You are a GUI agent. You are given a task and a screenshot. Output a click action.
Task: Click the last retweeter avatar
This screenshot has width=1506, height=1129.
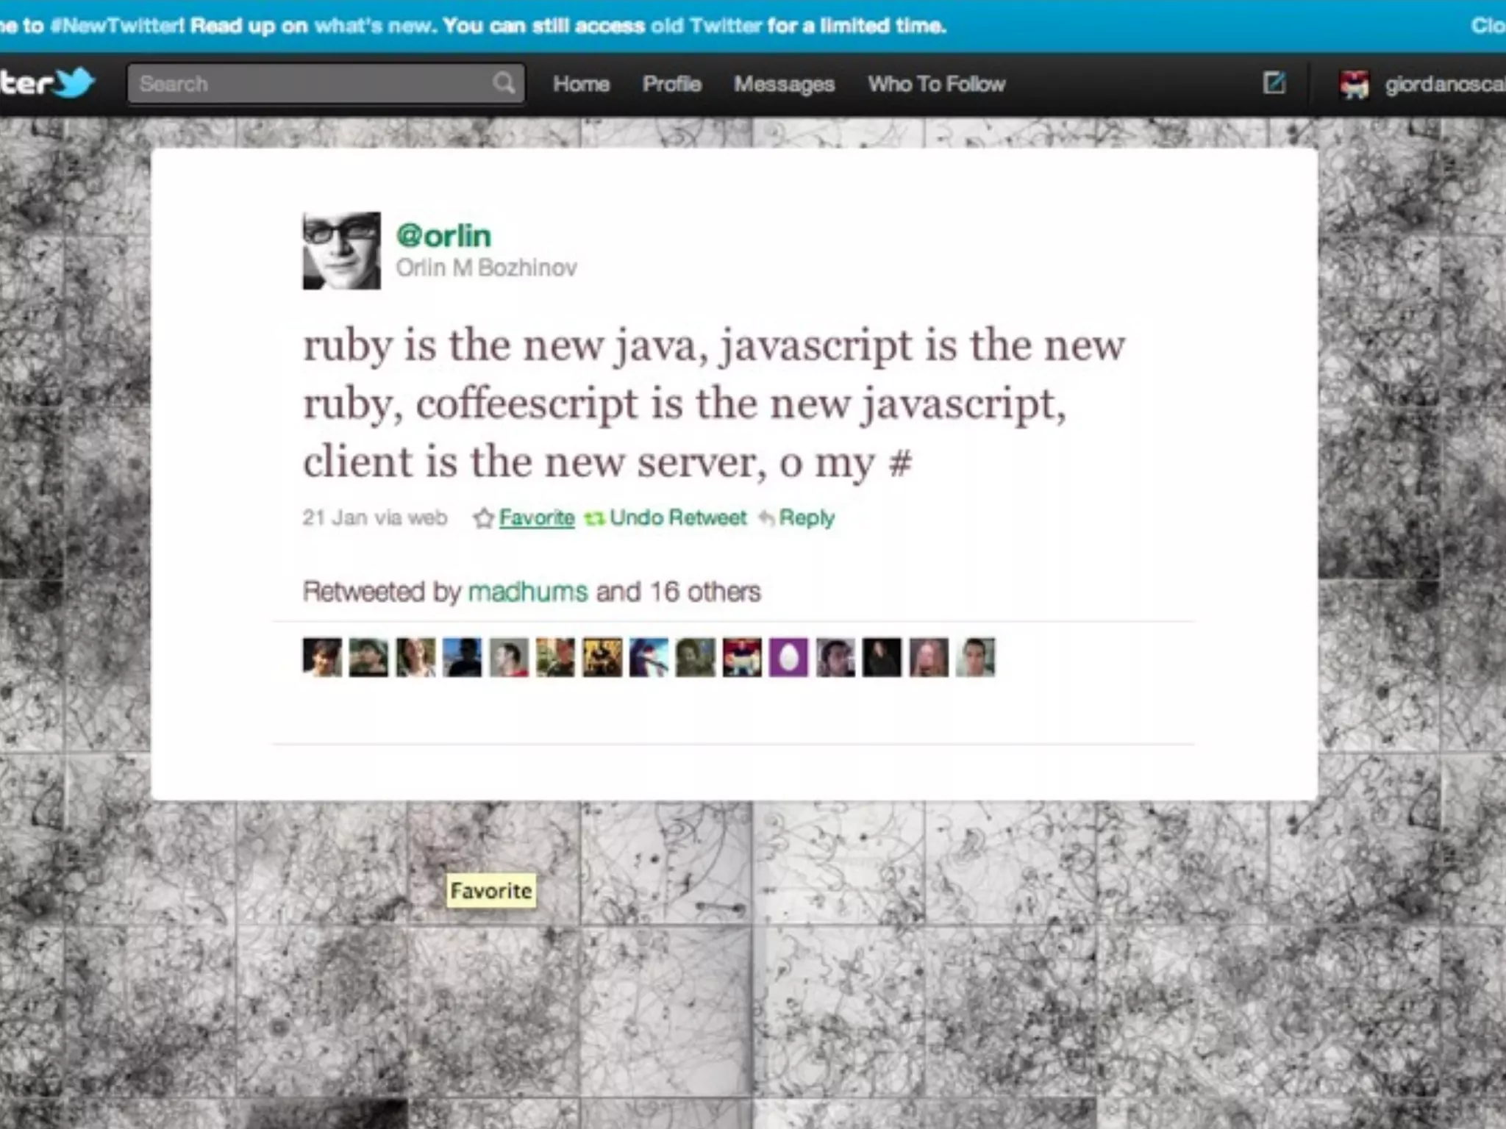(x=975, y=657)
